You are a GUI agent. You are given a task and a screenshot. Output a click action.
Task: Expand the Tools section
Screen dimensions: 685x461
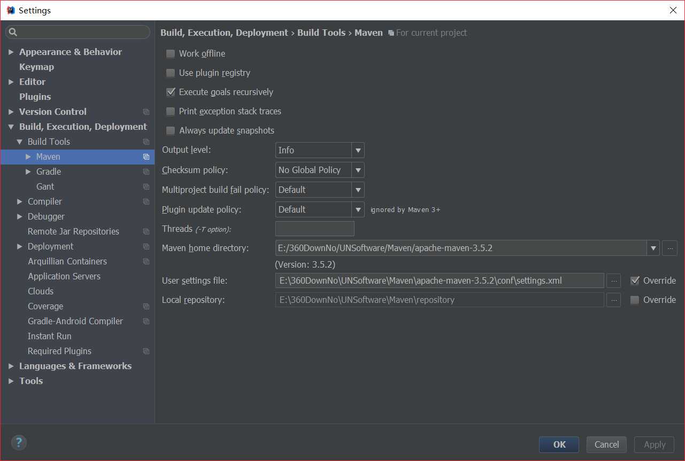point(11,381)
